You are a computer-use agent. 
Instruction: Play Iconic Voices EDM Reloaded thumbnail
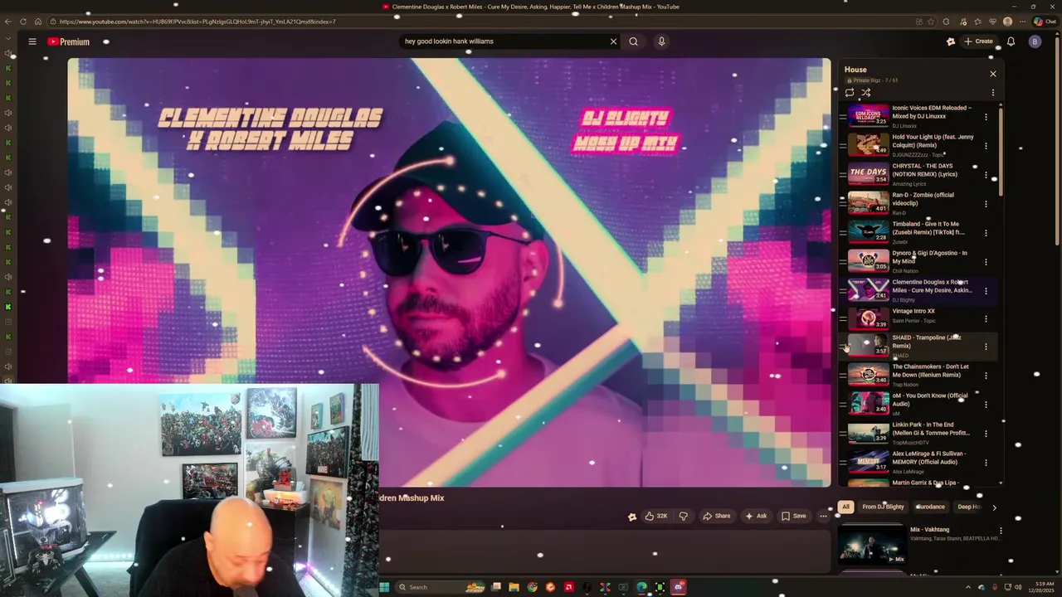click(868, 116)
